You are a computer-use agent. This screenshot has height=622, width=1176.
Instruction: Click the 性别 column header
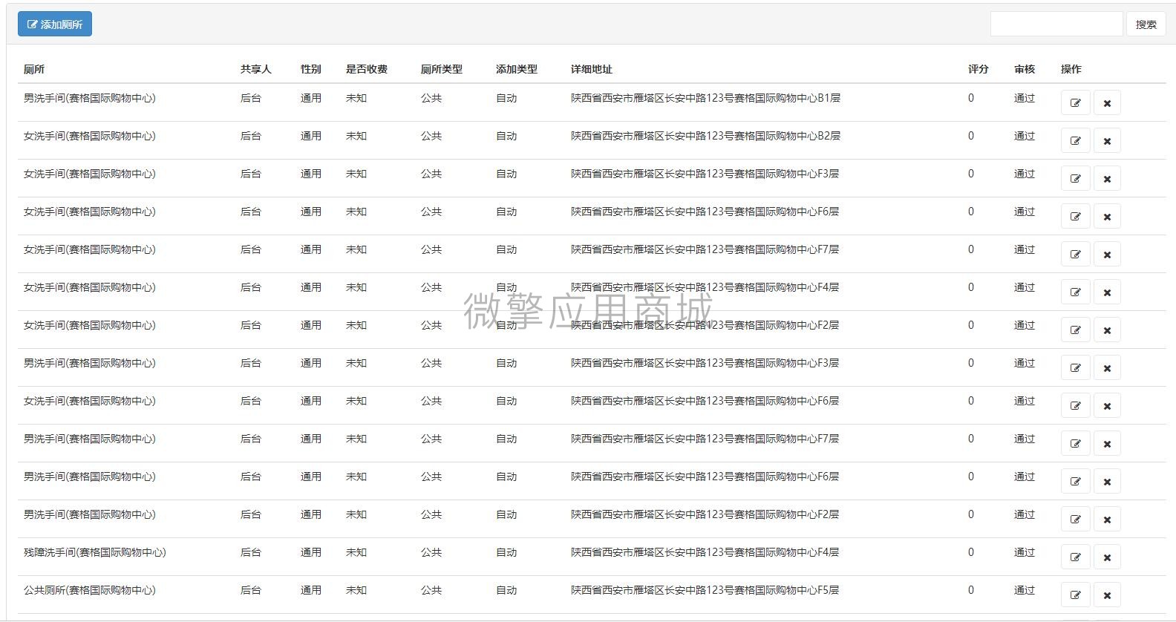tap(311, 69)
